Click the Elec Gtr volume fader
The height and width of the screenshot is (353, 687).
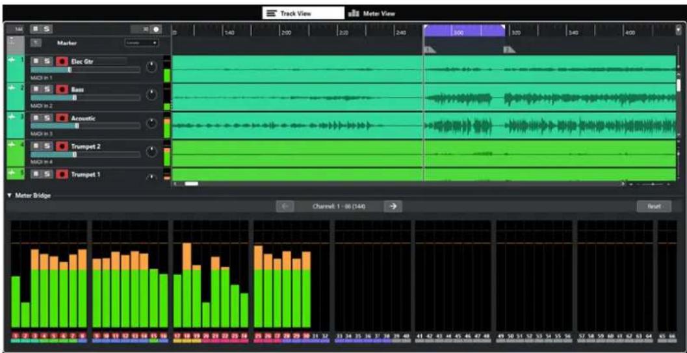click(85, 70)
